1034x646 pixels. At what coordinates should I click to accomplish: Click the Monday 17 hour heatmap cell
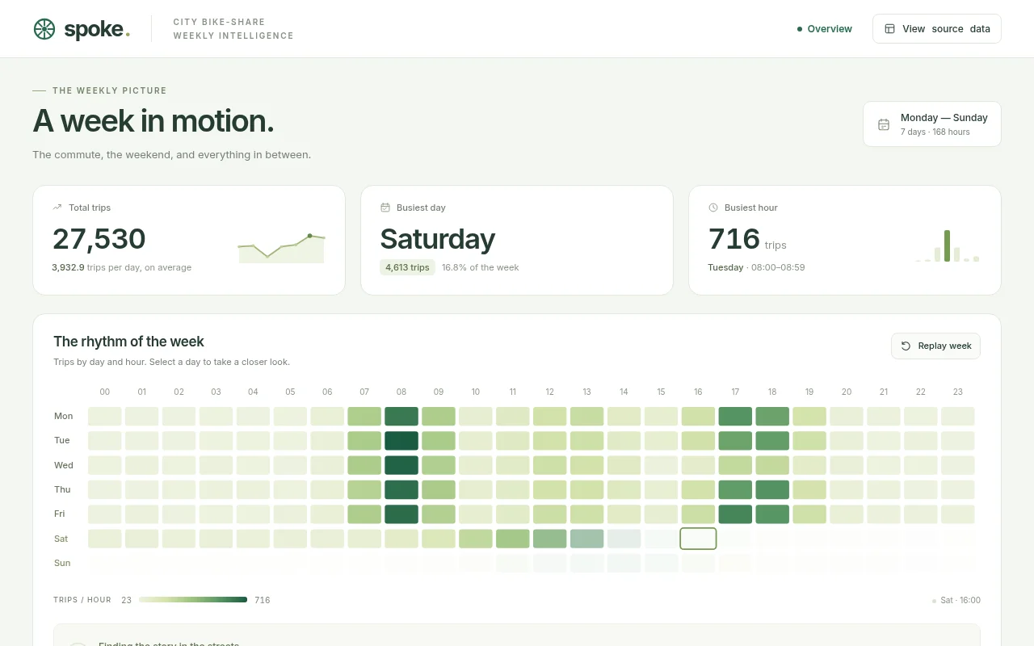tap(735, 417)
